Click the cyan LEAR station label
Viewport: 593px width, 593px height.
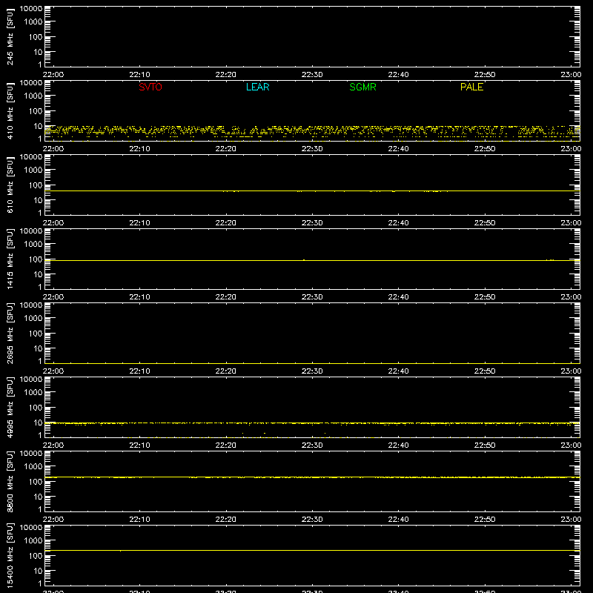pos(257,87)
